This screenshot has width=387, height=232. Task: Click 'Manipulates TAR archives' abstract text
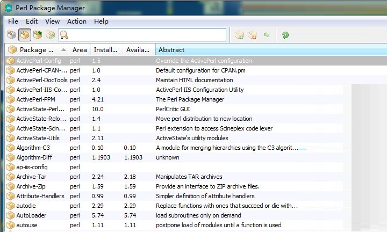tap(189, 177)
